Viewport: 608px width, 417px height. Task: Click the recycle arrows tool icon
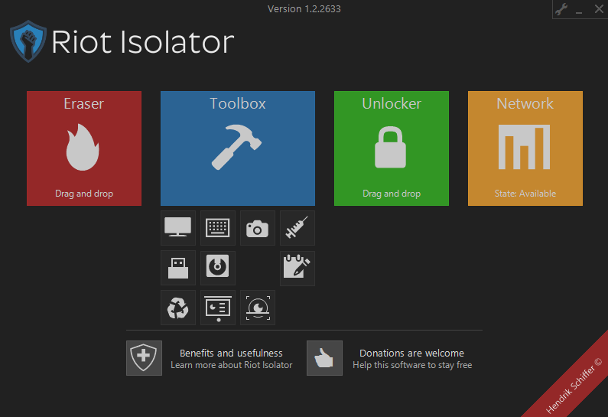click(178, 308)
